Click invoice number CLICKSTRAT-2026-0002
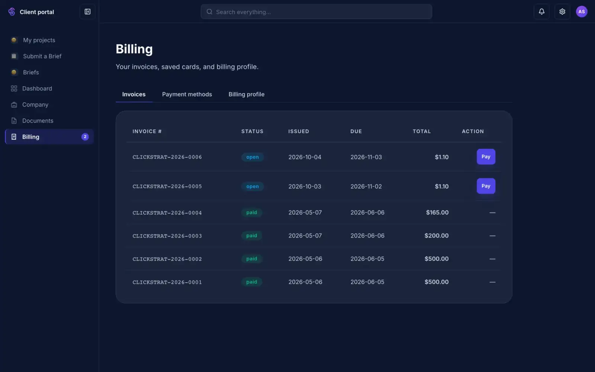 click(x=167, y=259)
